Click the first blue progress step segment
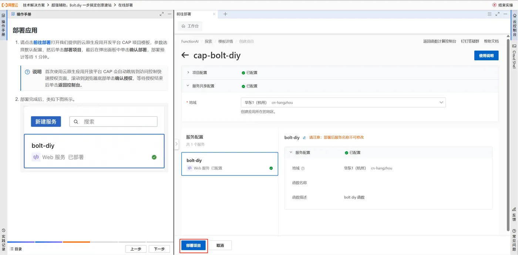The image size is (518, 255). 21,242
